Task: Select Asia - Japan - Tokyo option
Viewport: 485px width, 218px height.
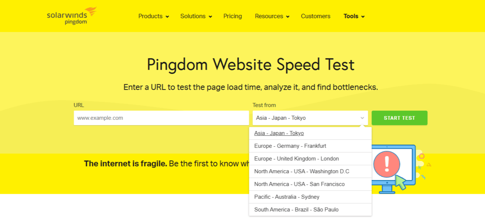Action: [279, 133]
